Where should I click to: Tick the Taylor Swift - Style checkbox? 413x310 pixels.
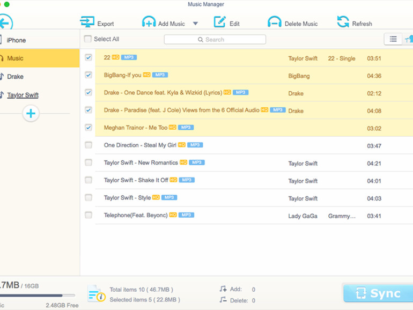point(88,197)
